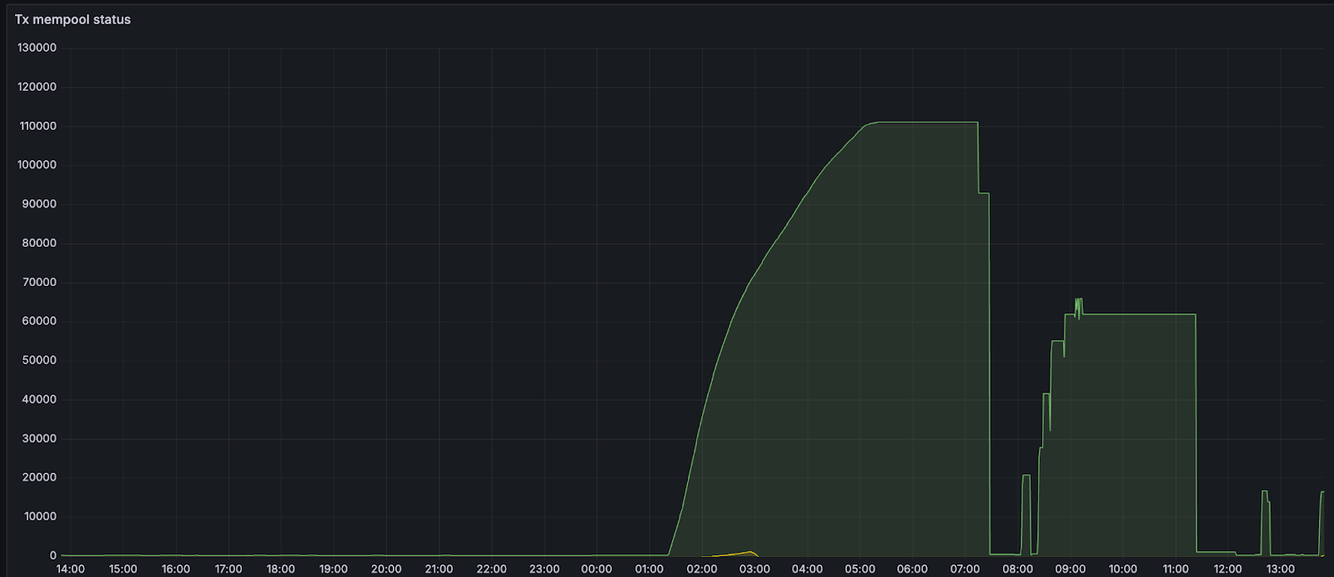The width and height of the screenshot is (1334, 577).
Task: Click the 40000 y-axis label
Action: click(x=40, y=399)
